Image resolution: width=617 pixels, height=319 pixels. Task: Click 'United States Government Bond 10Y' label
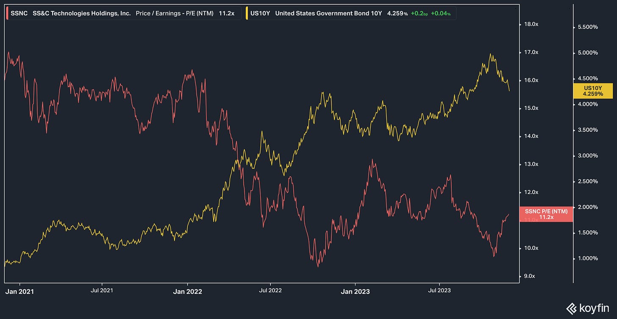pos(328,13)
